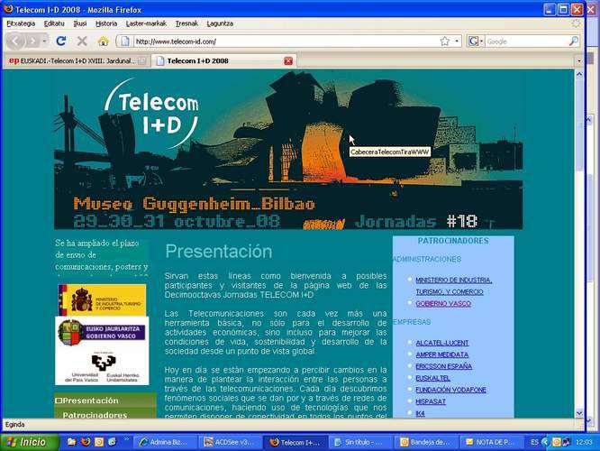Screen dimensions: 600x451
Task: Open the Ministerio de Industria, Turismo link
Action: tap(454, 286)
